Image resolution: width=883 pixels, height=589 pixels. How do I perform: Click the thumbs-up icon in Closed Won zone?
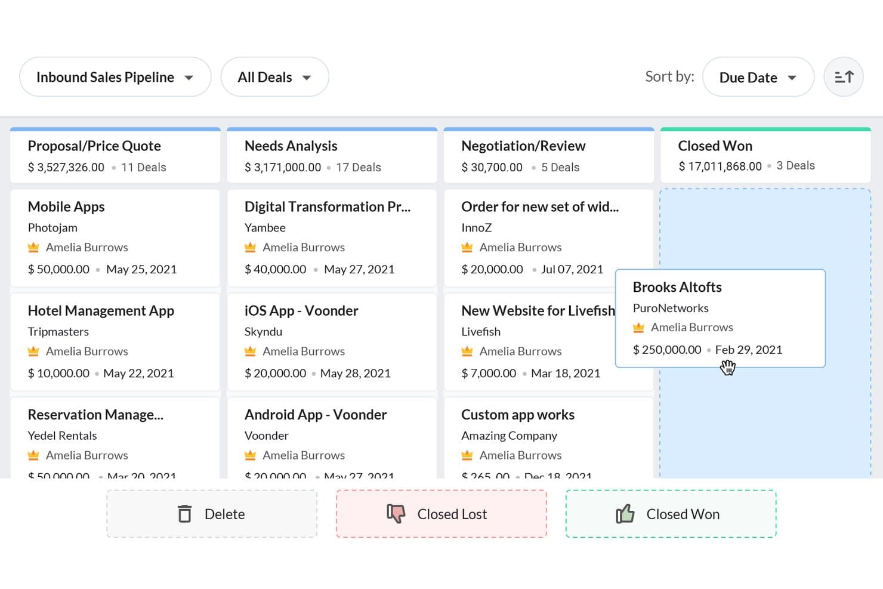pyautogui.click(x=625, y=513)
